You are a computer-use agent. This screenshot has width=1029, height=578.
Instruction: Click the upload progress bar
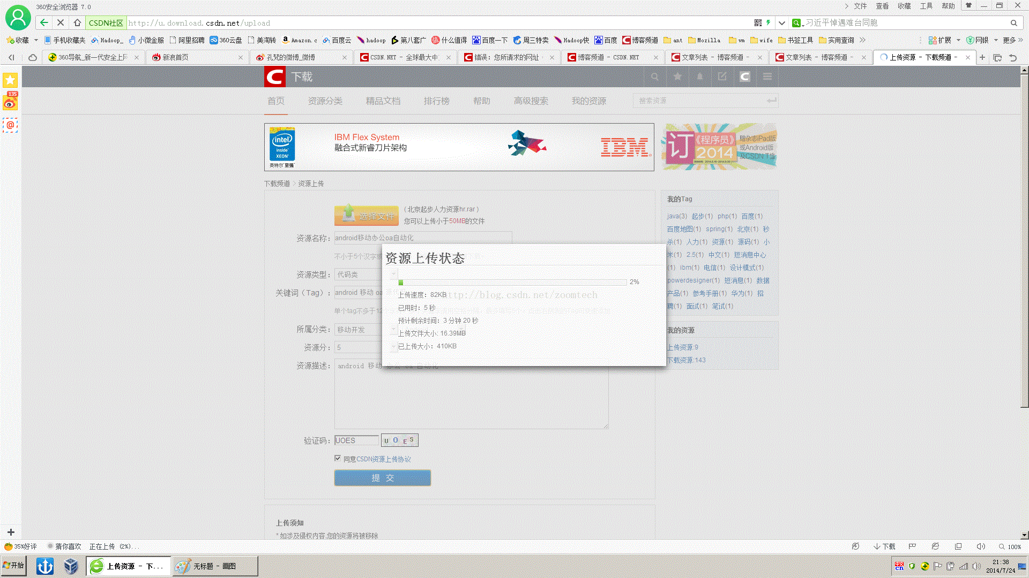[x=512, y=282]
